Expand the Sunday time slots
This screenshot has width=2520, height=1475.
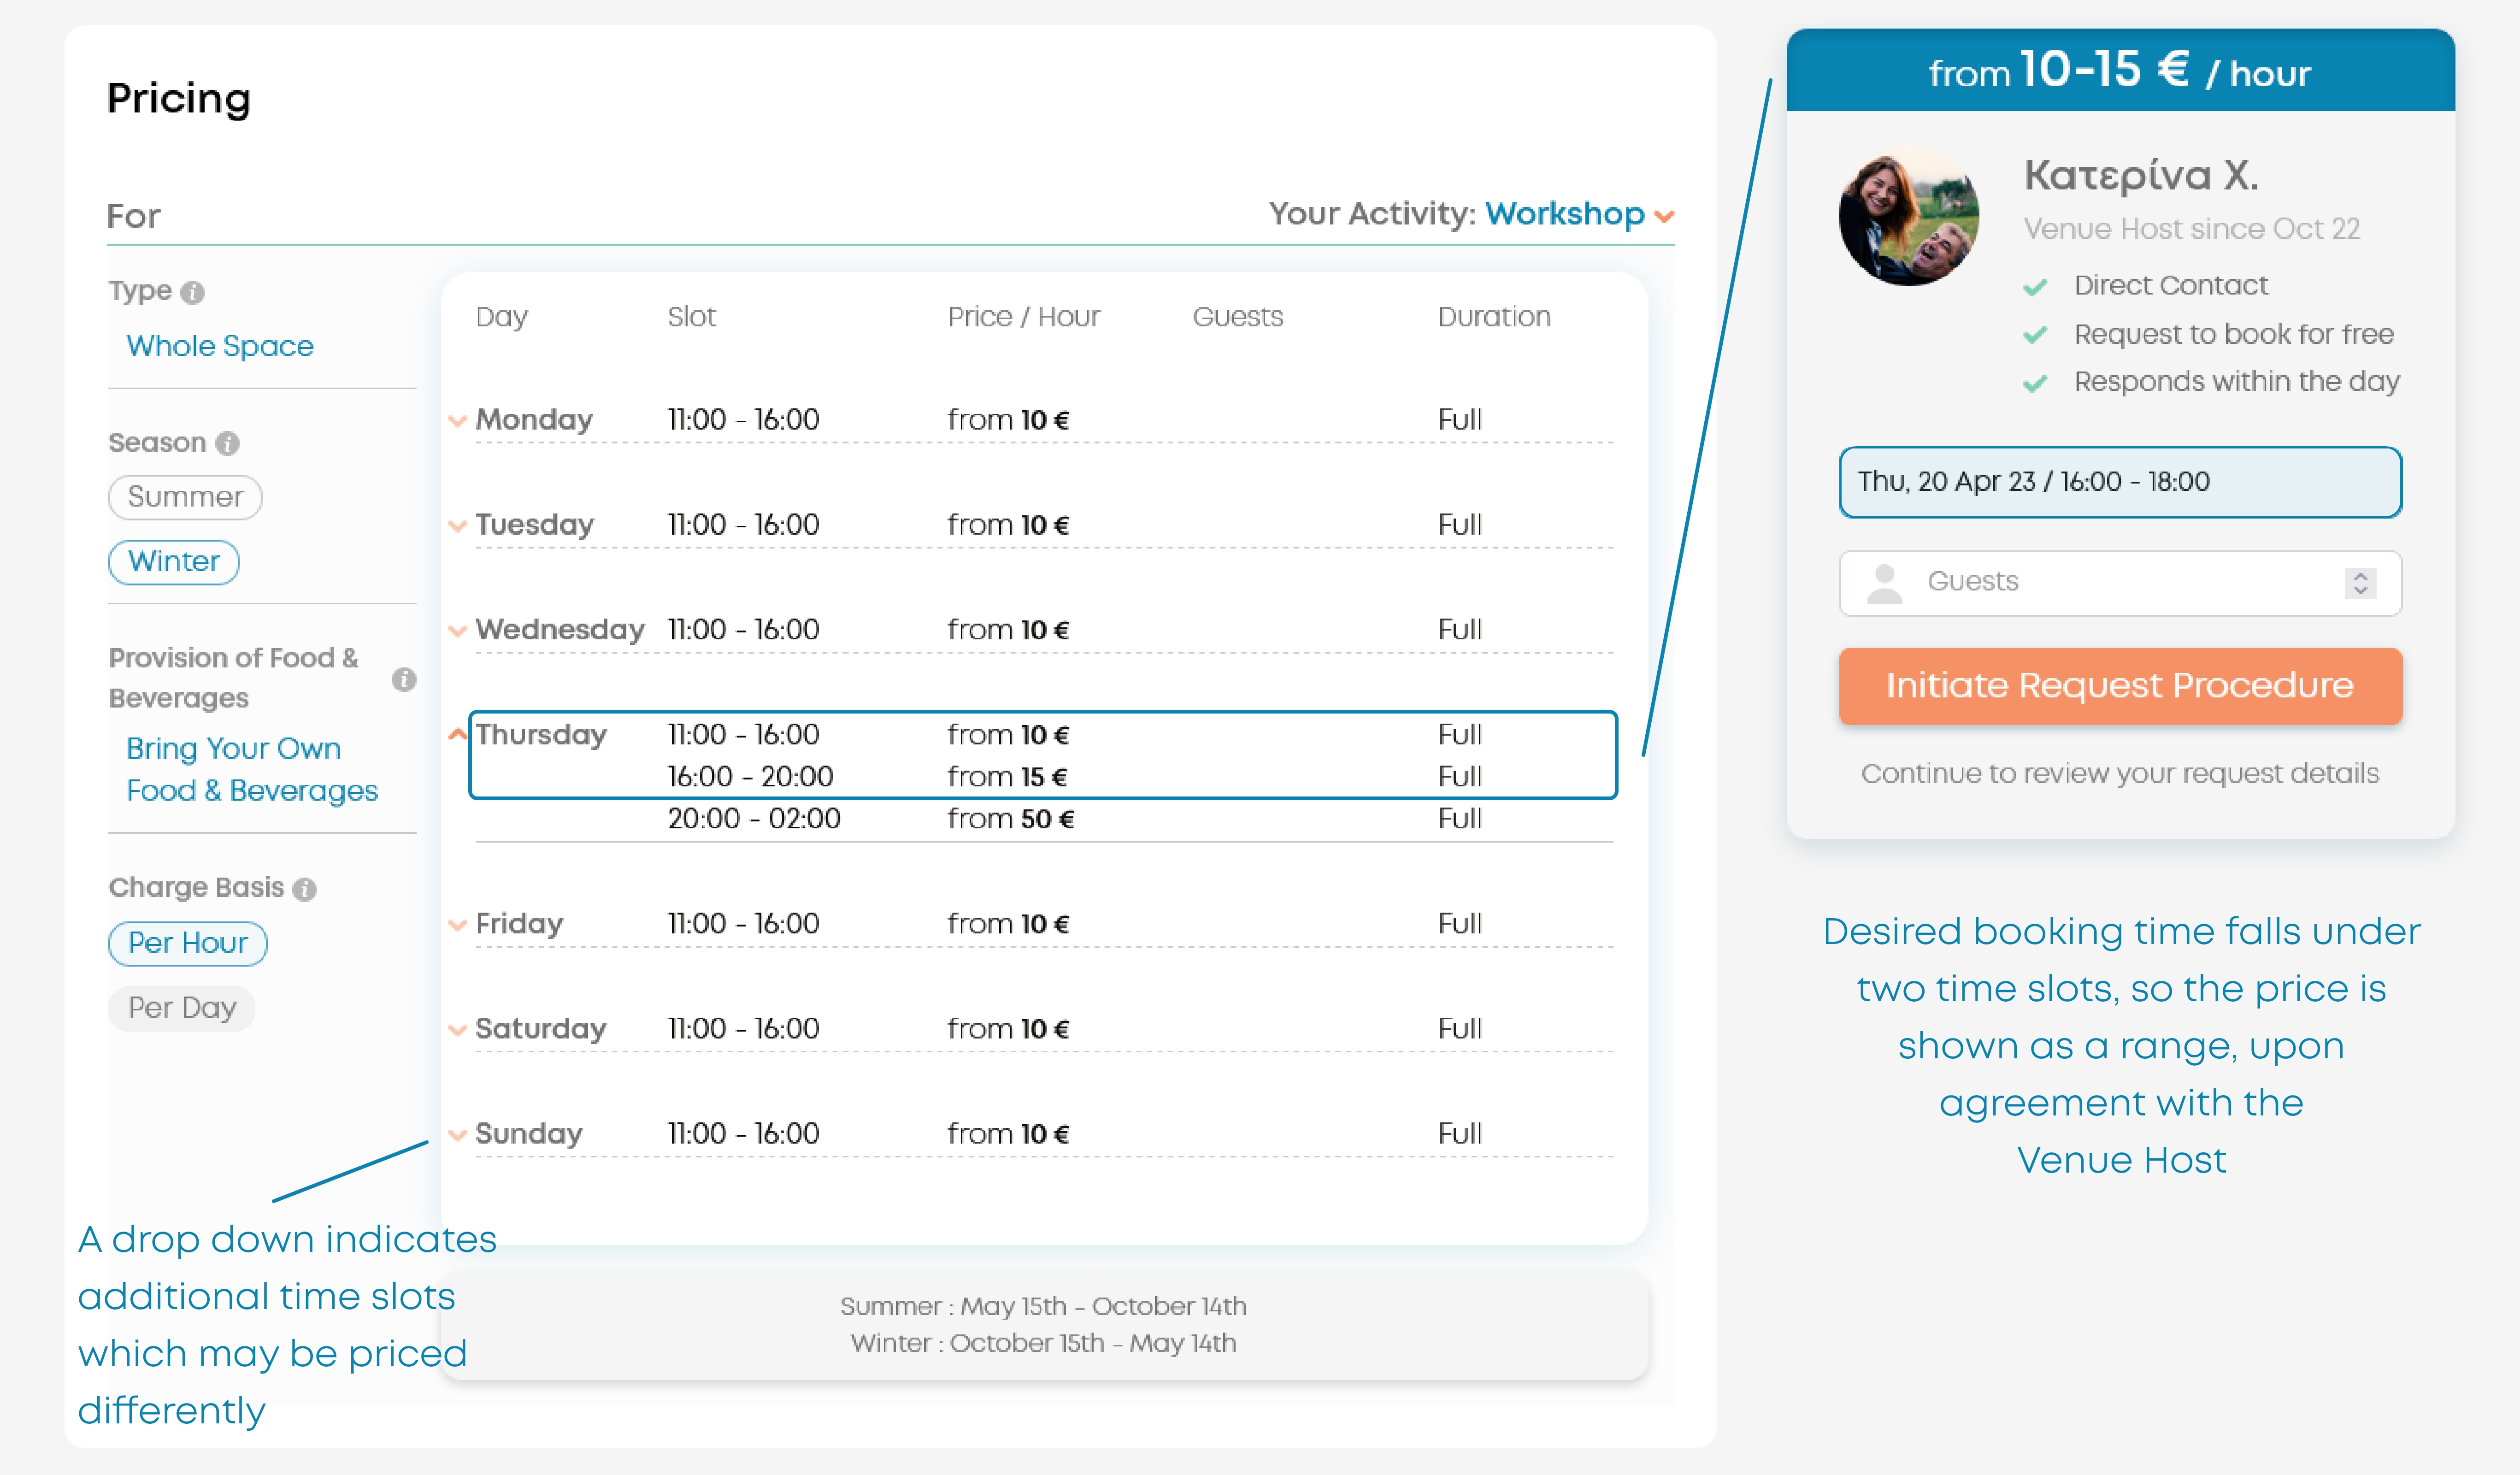click(457, 1135)
